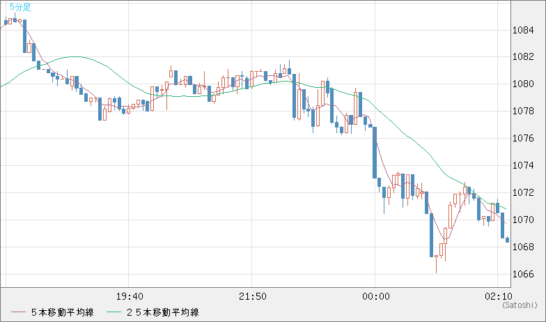
Task: Click the red 5-period legend line sample
Action: coord(18,312)
